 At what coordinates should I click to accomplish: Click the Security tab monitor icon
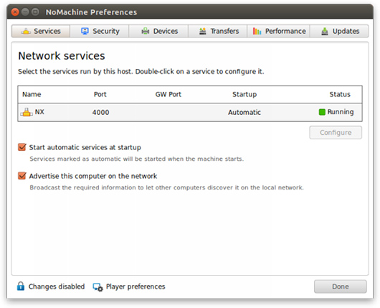click(85, 31)
